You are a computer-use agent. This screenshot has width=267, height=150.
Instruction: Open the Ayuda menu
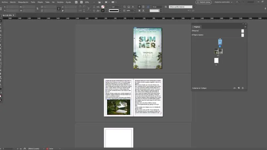click(x=68, y=2)
